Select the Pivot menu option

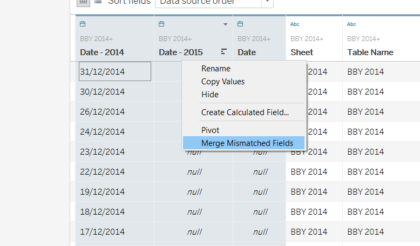pos(211,130)
